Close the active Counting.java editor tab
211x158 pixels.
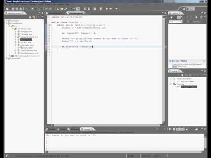pyautogui.click(x=84, y=13)
